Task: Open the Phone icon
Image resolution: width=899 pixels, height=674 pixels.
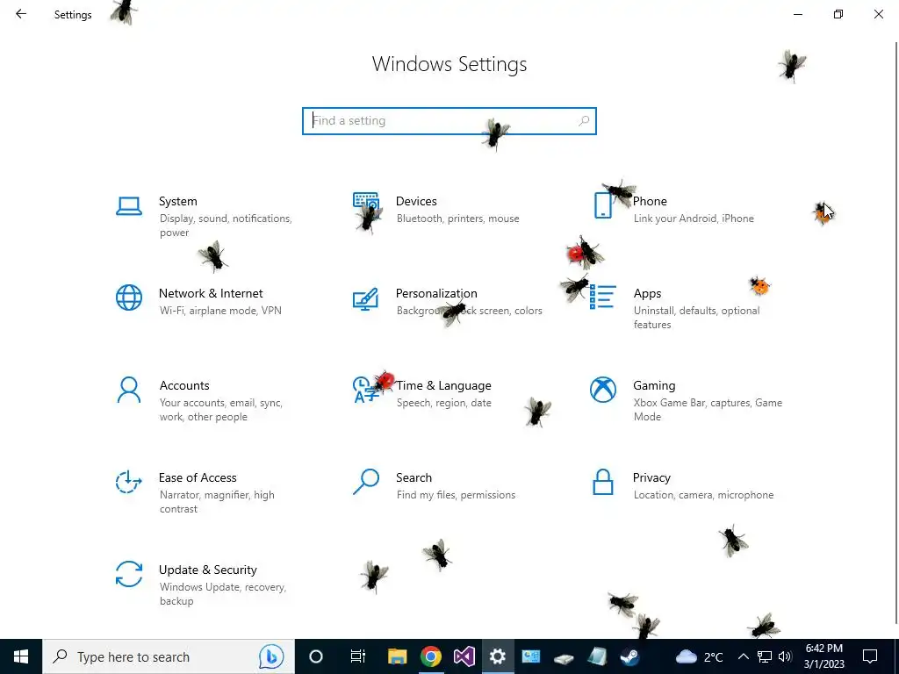Action: click(602, 205)
